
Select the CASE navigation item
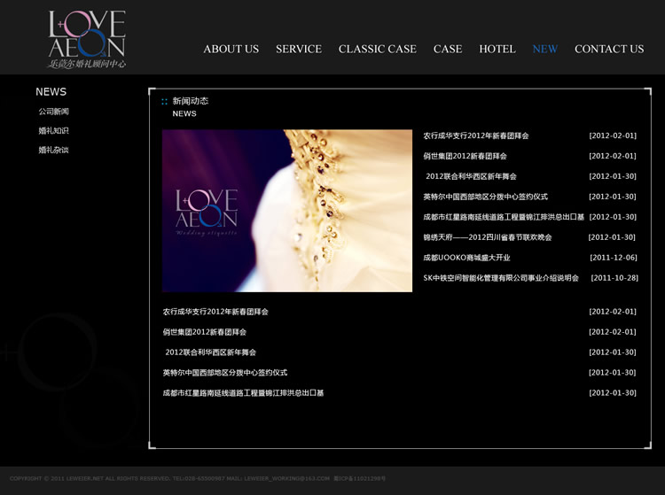pos(447,50)
